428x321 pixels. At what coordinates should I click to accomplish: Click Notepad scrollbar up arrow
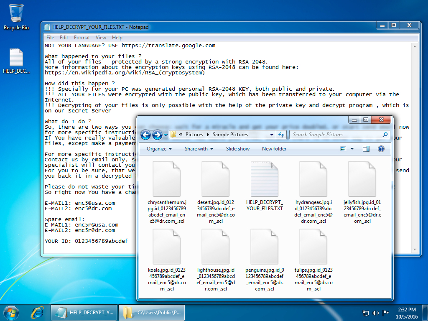point(415,46)
